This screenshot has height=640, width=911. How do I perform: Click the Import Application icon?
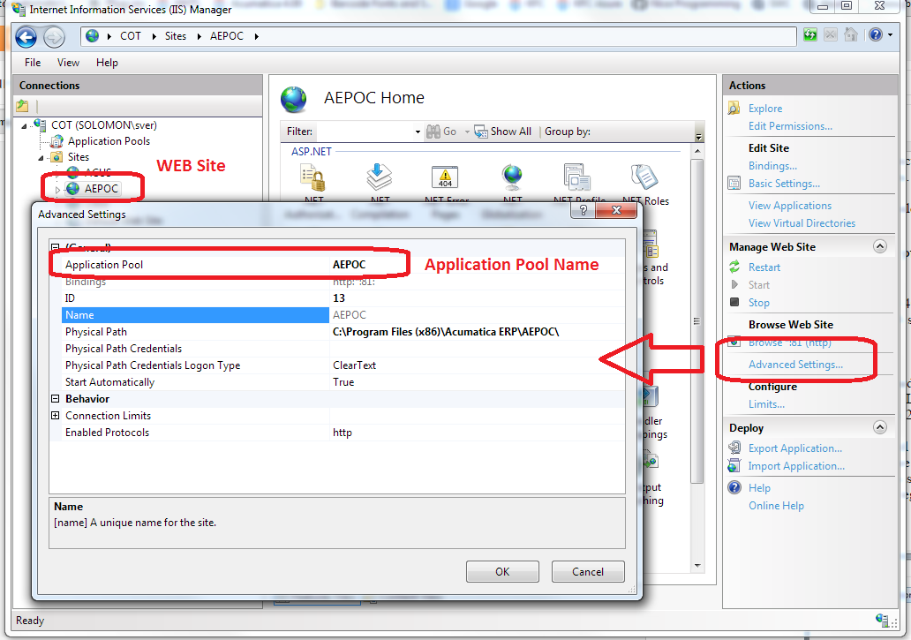coord(734,466)
